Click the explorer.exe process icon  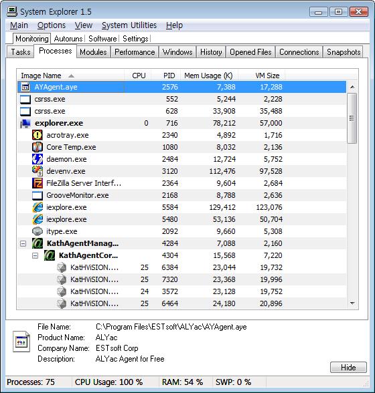click(x=25, y=123)
